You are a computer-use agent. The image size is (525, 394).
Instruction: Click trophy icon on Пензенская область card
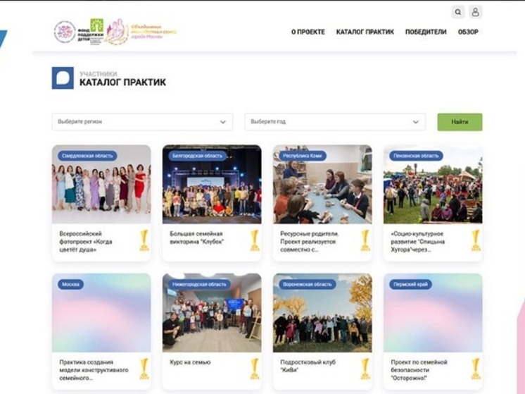coord(476,240)
